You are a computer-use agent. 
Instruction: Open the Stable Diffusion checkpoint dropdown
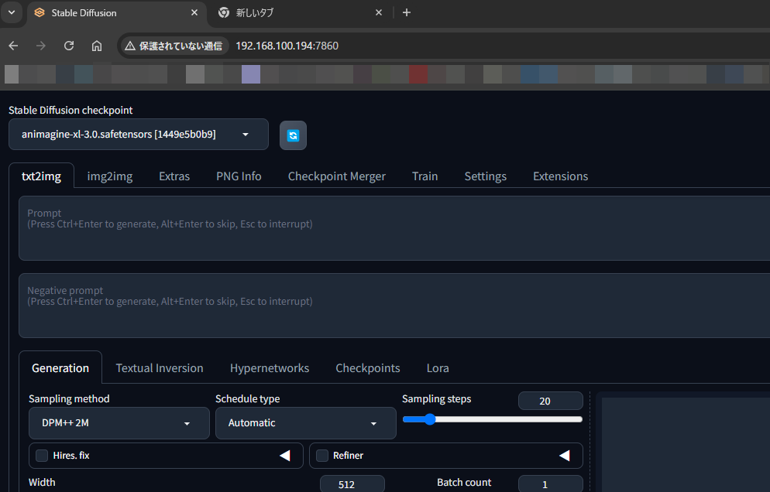coord(138,135)
